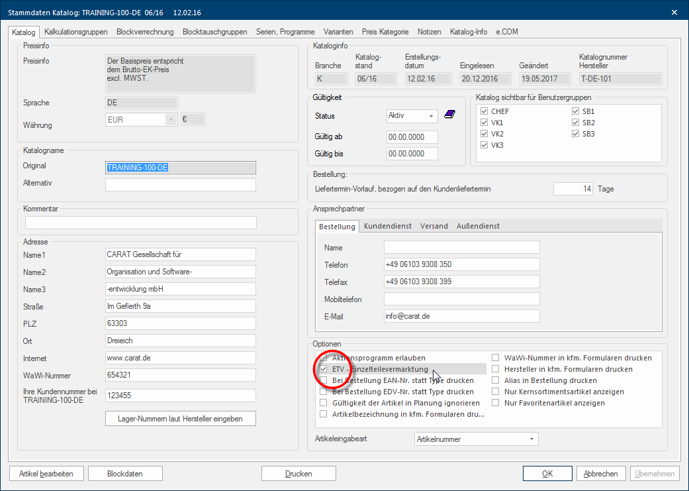The width and height of the screenshot is (689, 491).
Task: Open the e.COM tab
Action: [x=507, y=32]
